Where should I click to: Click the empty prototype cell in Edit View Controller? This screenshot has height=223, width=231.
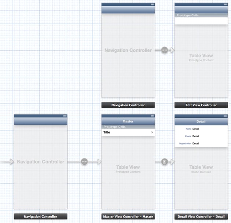pos(201,21)
